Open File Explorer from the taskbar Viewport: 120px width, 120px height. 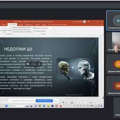(x=48, y=106)
